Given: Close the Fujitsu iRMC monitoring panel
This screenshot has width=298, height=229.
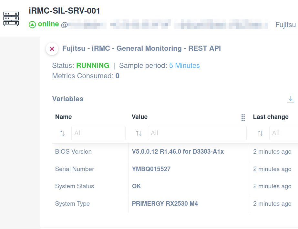Looking at the screenshot, I should [52, 49].
